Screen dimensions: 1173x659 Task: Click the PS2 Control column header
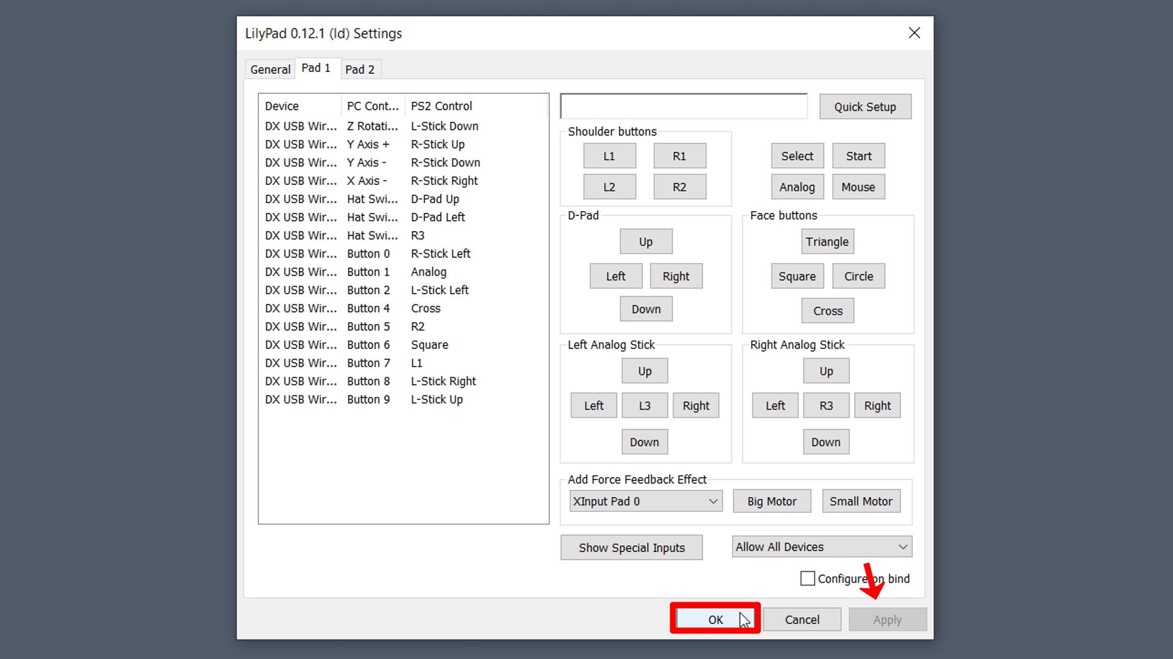pyautogui.click(x=477, y=106)
